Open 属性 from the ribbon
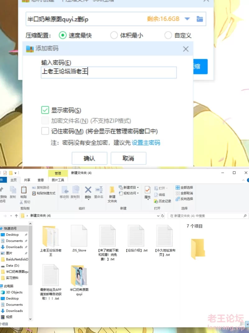The width and height of the screenshot is (249, 333). click(x=147, y=193)
